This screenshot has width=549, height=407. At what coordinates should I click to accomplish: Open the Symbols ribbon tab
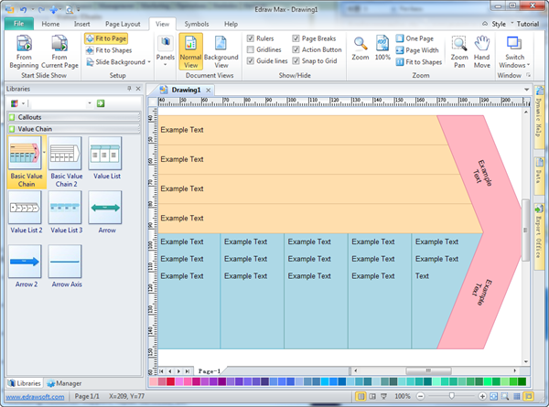point(196,23)
